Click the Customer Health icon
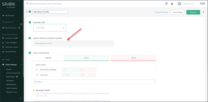This screenshot has height=102, width=208. [3, 38]
